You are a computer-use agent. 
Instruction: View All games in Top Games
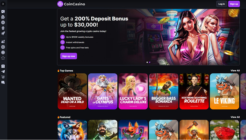(235, 71)
